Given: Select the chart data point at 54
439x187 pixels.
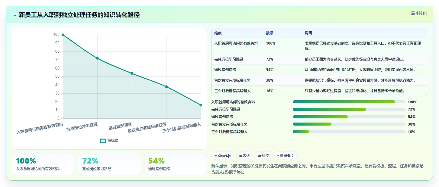Looking at the screenshot, I should 132,73.
